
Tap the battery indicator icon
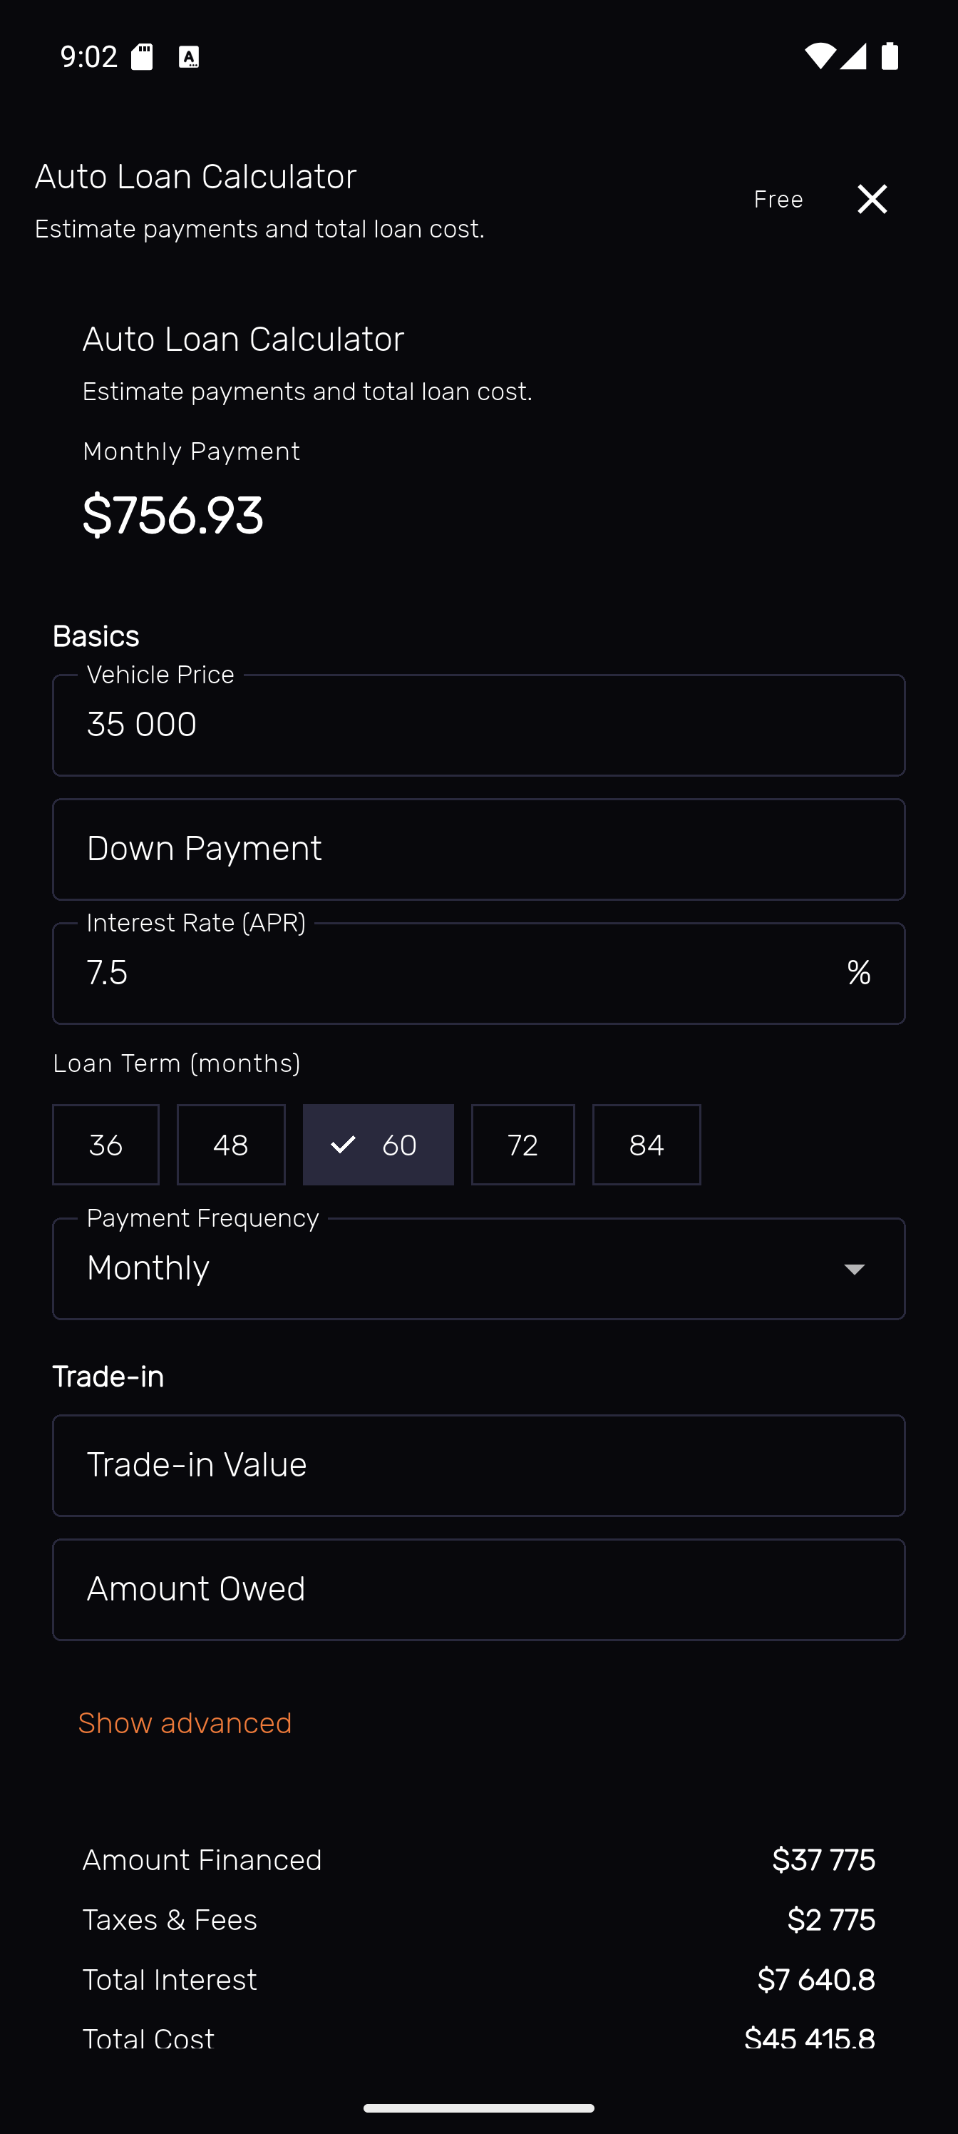point(890,56)
